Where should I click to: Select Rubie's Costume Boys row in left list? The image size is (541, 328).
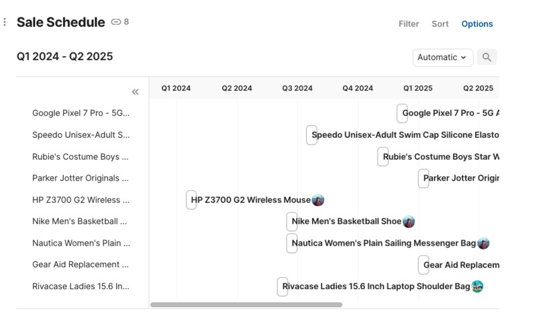[80, 157]
